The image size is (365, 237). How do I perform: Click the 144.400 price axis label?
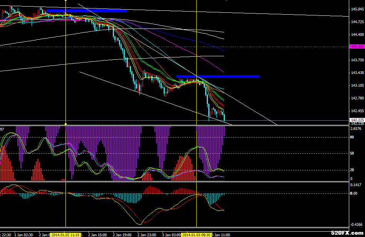click(357, 34)
